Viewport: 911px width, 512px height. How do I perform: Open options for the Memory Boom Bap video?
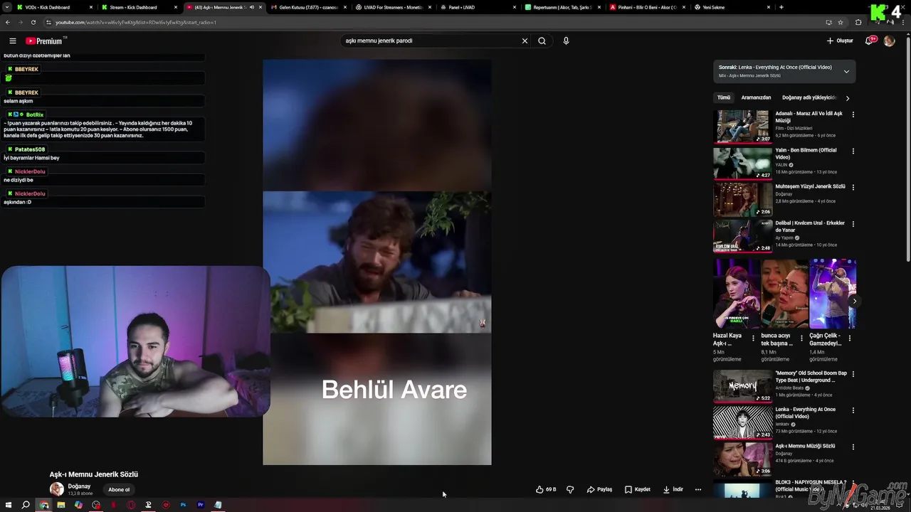[853, 374]
